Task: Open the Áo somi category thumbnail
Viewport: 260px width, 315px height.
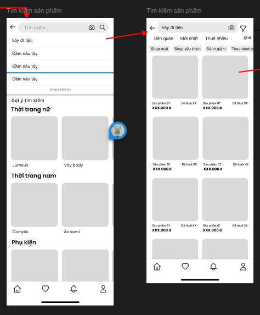Action: pyautogui.click(x=85, y=205)
